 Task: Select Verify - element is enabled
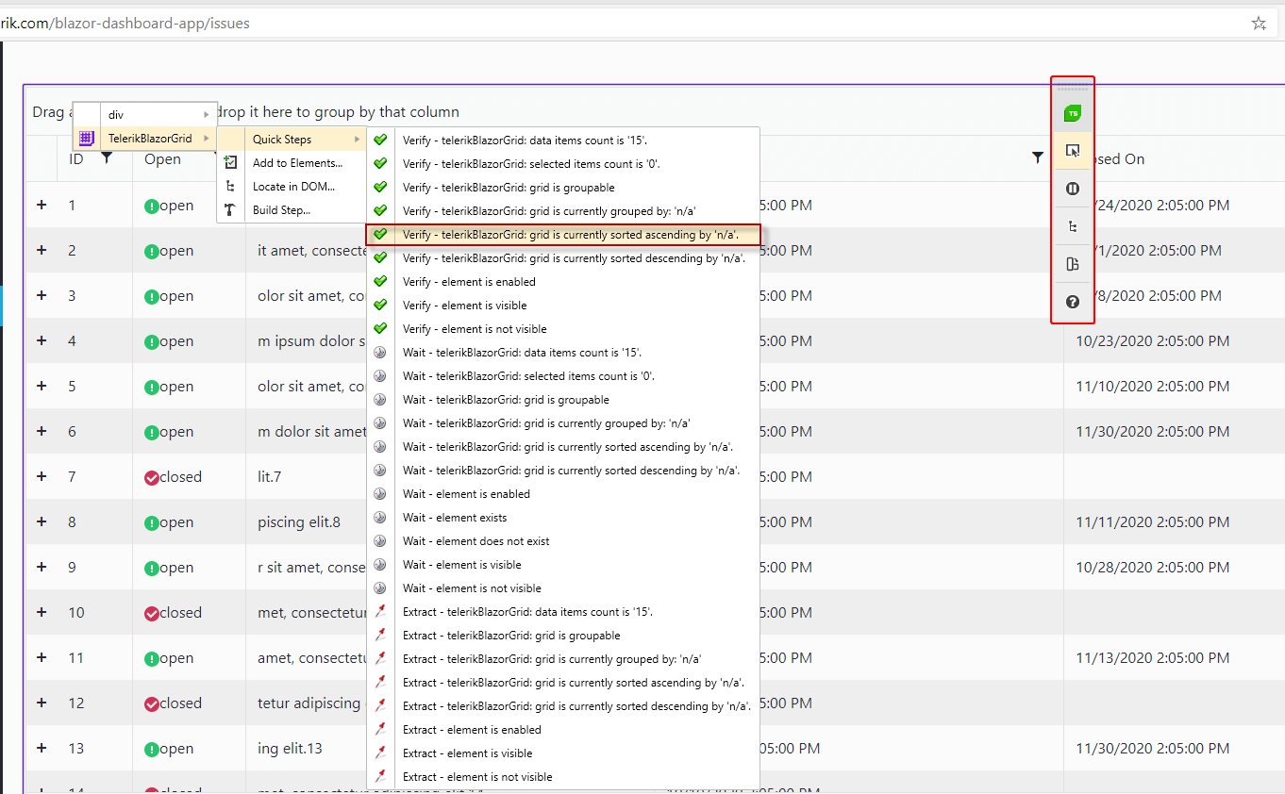pyautogui.click(x=563, y=281)
